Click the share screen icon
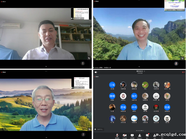The image size is (186, 139). (132, 135)
